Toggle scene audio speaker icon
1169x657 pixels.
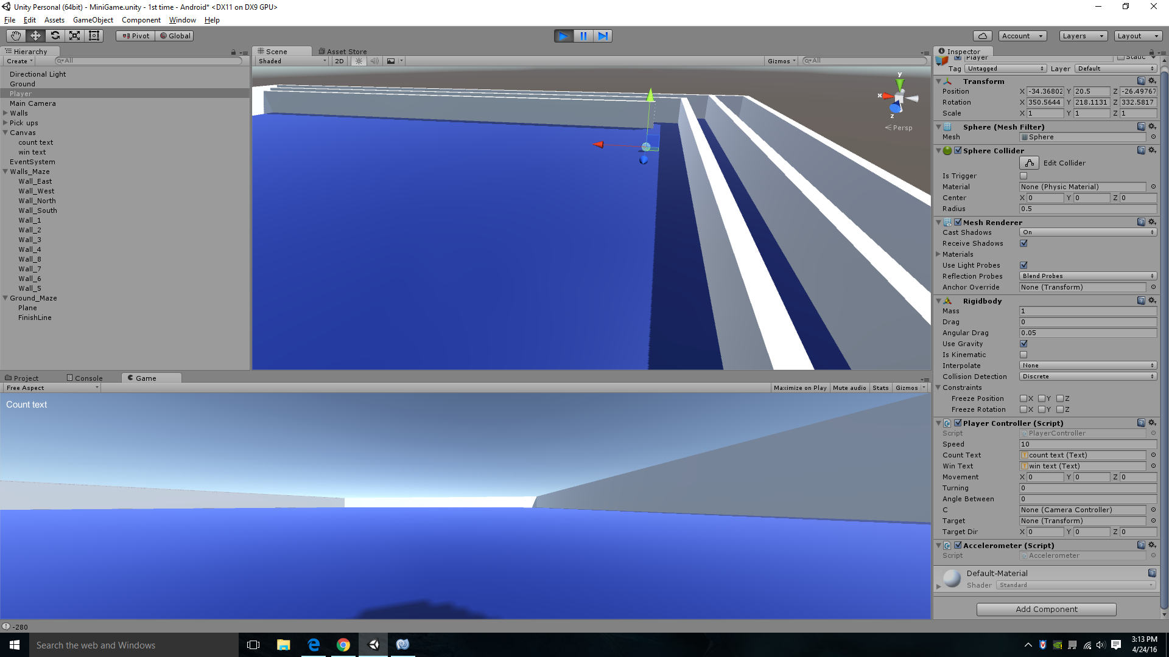coord(374,61)
